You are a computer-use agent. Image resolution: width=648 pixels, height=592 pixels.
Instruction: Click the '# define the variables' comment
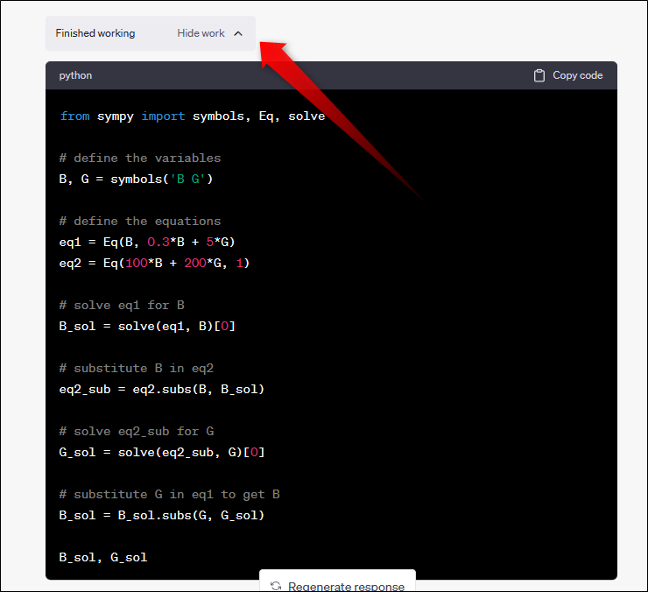pyautogui.click(x=140, y=158)
